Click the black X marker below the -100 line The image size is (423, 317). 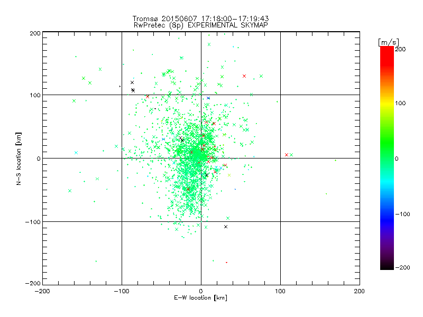(226, 227)
